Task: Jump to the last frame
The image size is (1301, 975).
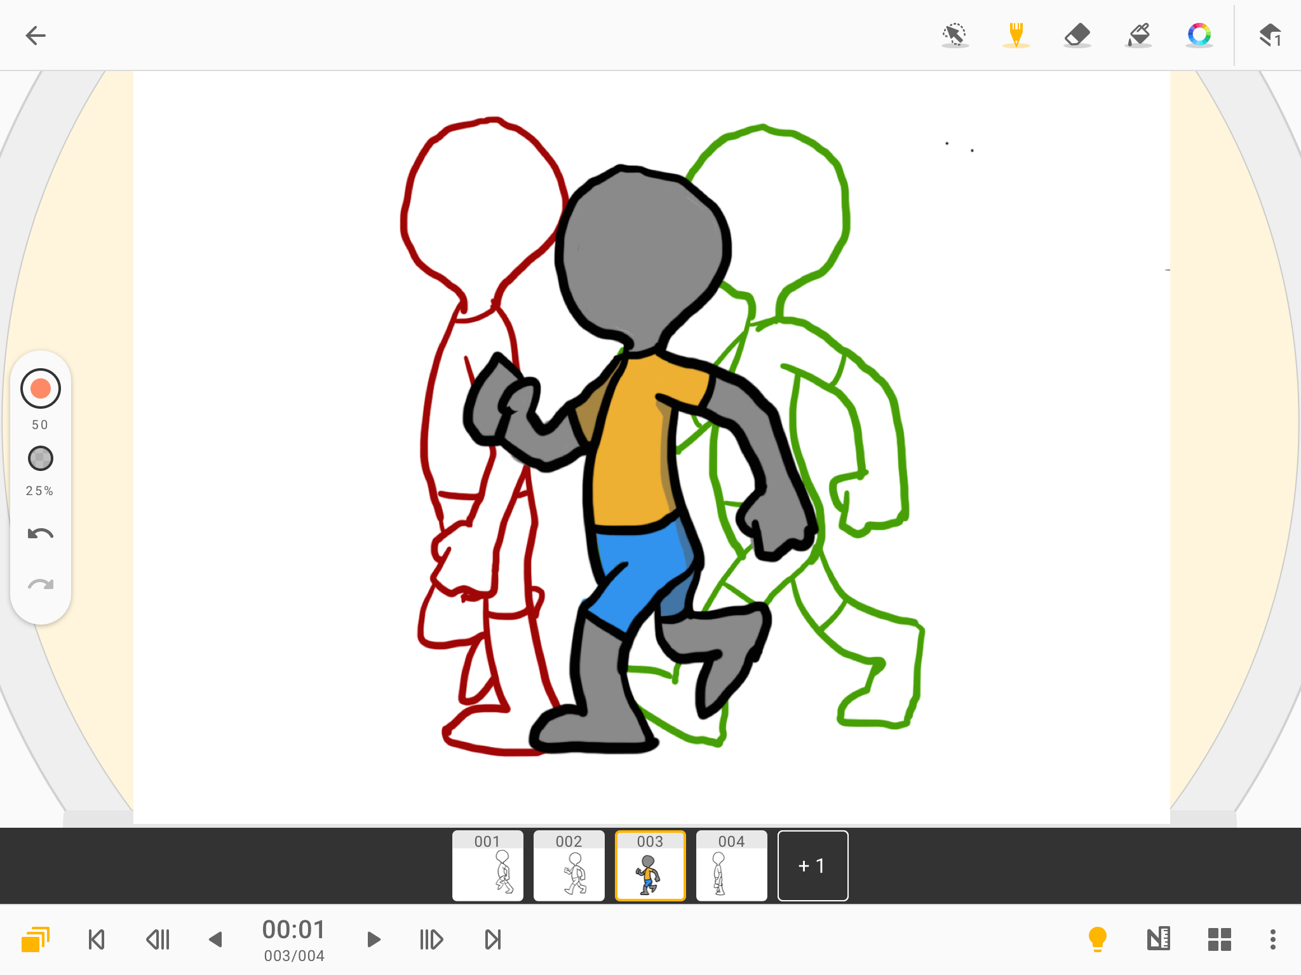Action: tap(493, 939)
